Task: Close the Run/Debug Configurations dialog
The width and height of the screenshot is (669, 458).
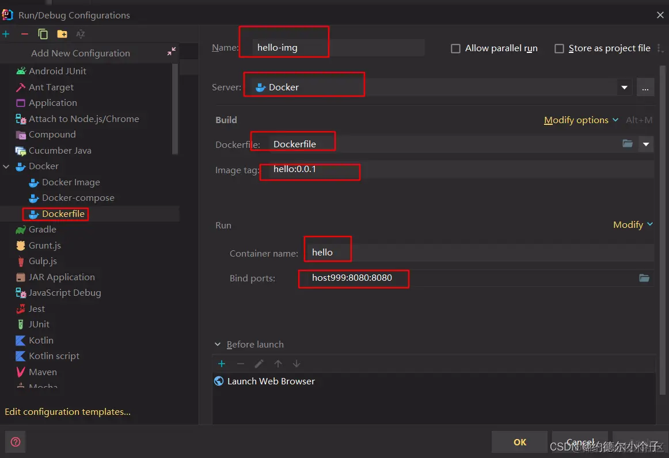Action: [660, 15]
